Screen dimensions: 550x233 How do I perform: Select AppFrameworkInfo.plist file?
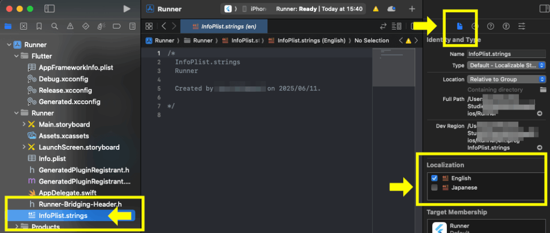click(x=76, y=68)
